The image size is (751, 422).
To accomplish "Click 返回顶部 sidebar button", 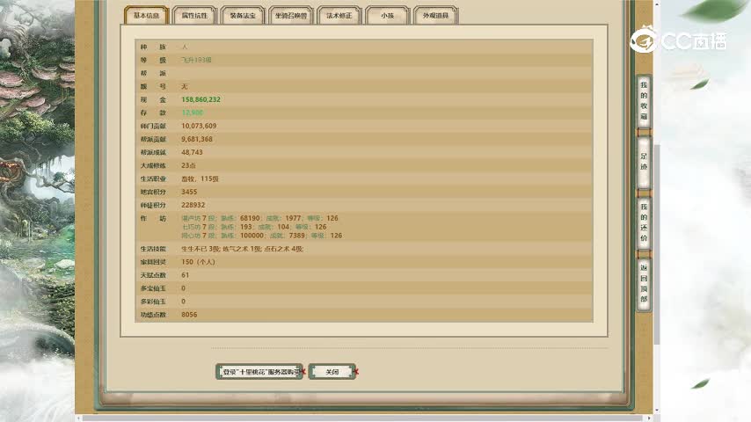I will pos(644,283).
